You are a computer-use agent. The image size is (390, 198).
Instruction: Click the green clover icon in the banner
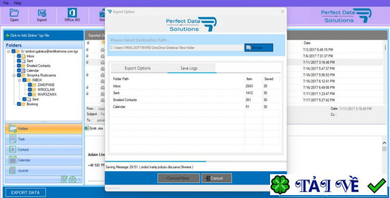[280, 185]
